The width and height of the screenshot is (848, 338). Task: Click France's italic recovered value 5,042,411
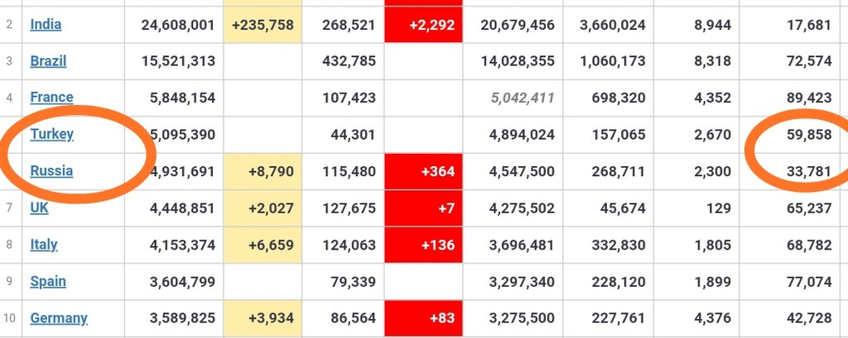coord(523,98)
